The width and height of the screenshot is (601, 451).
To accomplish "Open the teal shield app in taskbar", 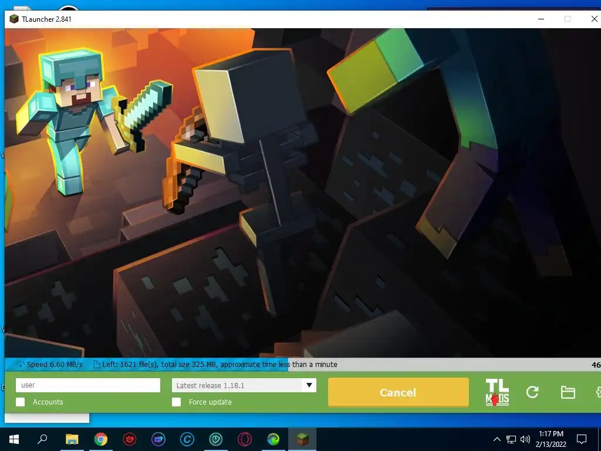I will pyautogui.click(x=216, y=439).
